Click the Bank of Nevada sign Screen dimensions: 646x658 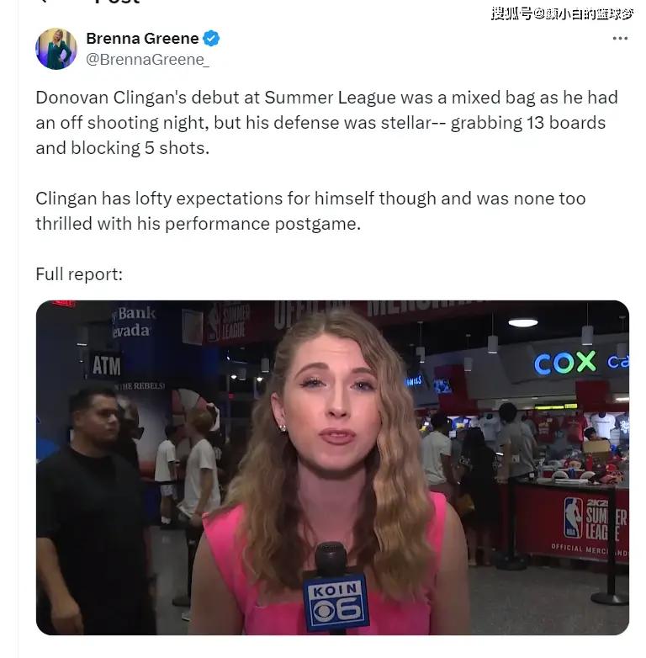[x=134, y=321]
